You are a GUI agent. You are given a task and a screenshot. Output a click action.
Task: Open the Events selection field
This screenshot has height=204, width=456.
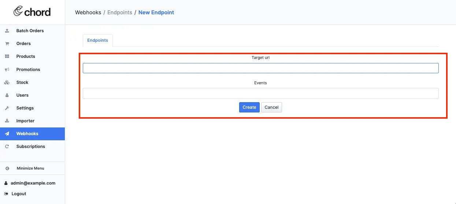pos(260,93)
